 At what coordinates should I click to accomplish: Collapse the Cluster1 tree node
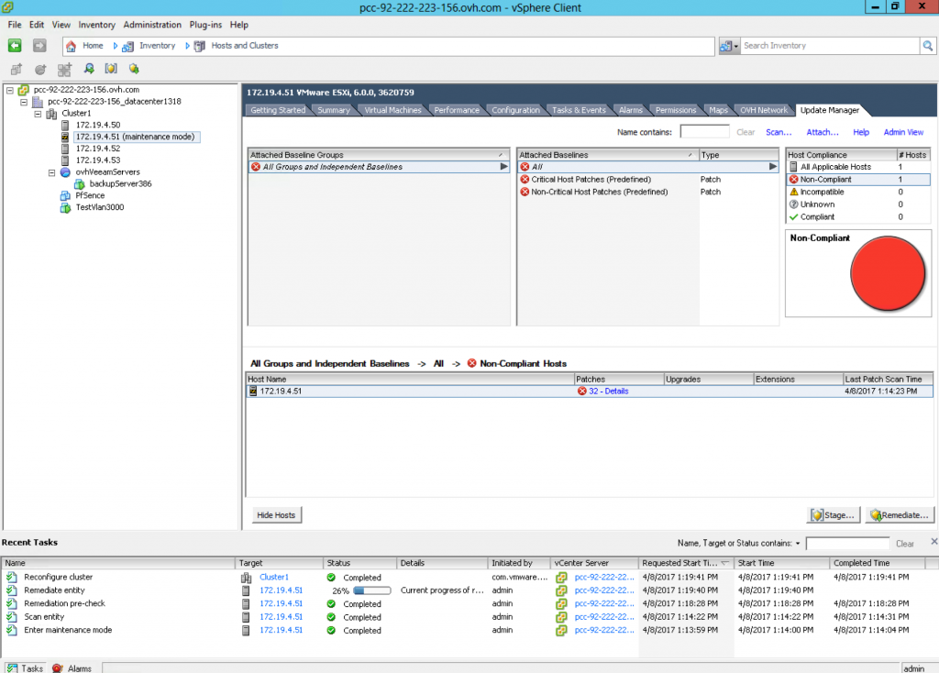(38, 114)
